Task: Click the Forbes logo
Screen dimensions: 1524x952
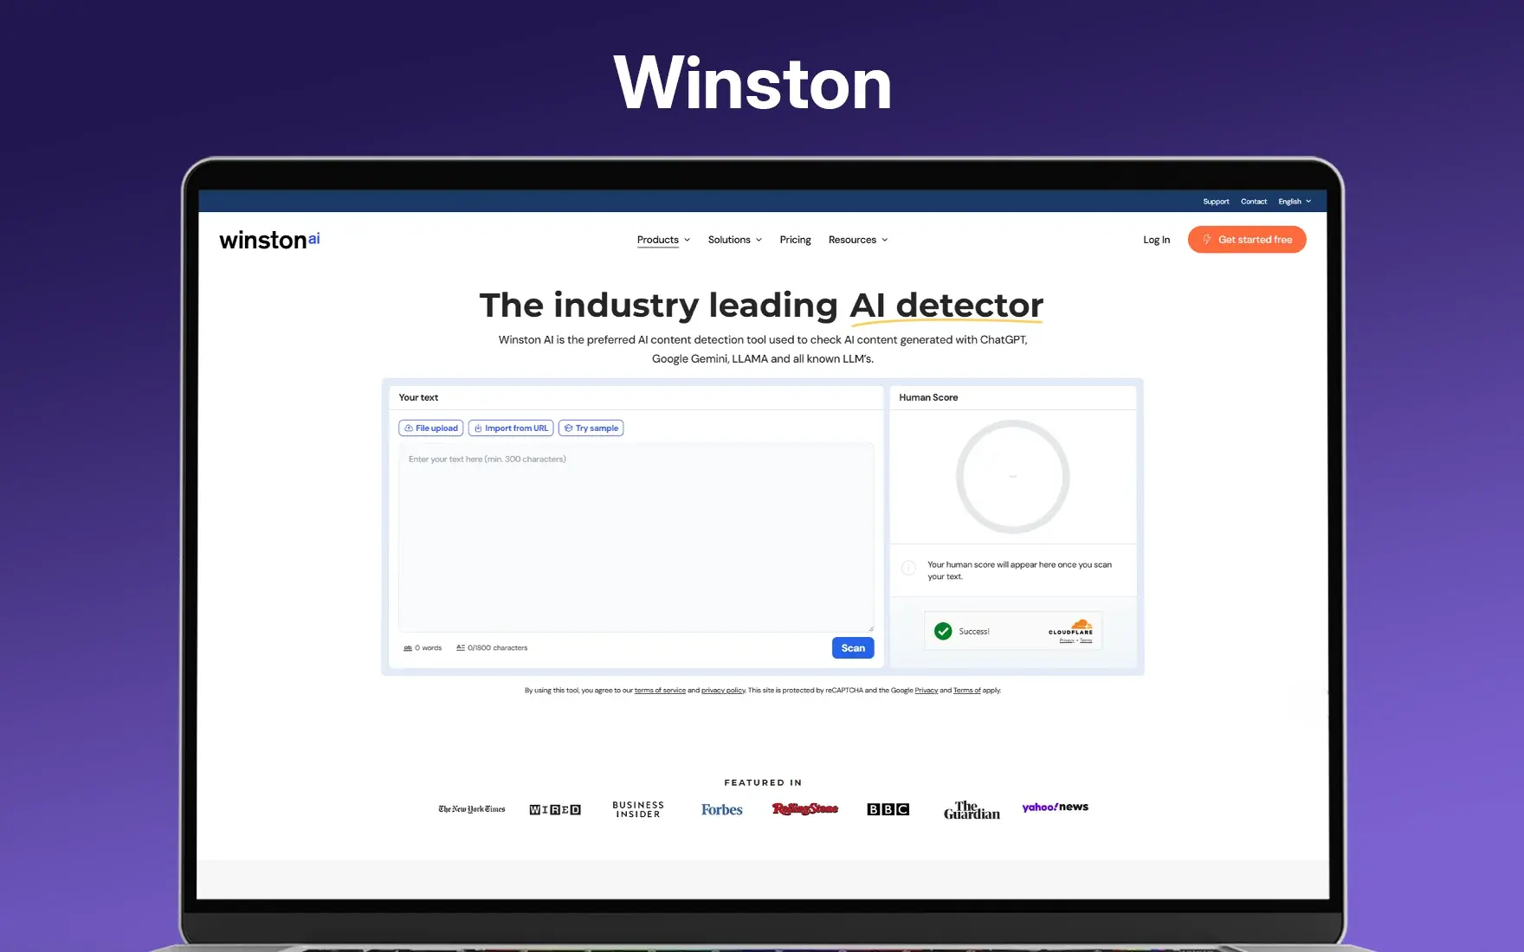Action: click(x=722, y=810)
